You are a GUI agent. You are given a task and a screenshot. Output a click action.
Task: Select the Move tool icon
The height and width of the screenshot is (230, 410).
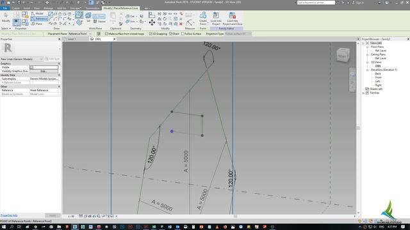tap(152, 22)
